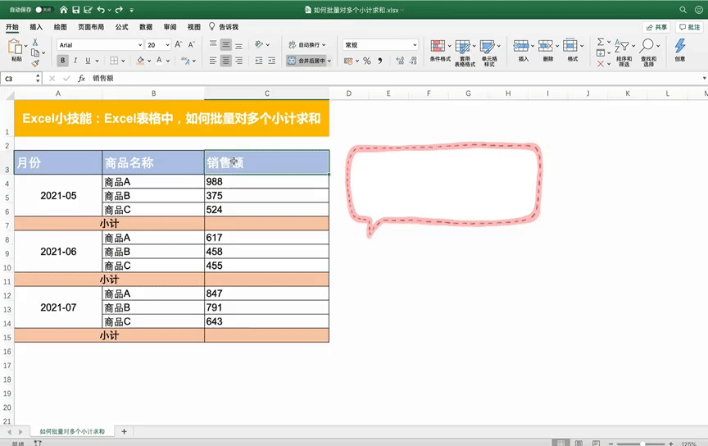
Task: Click the Ideas (创意) lightning icon
Action: pos(680,50)
